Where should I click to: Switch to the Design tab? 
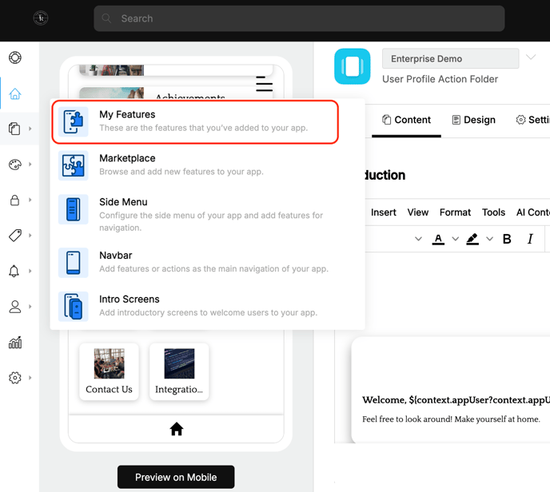click(x=473, y=120)
